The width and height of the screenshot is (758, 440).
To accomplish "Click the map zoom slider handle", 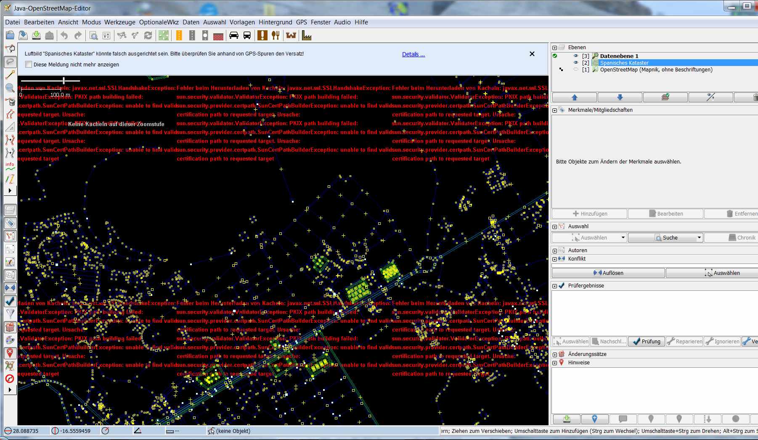I will (x=64, y=80).
